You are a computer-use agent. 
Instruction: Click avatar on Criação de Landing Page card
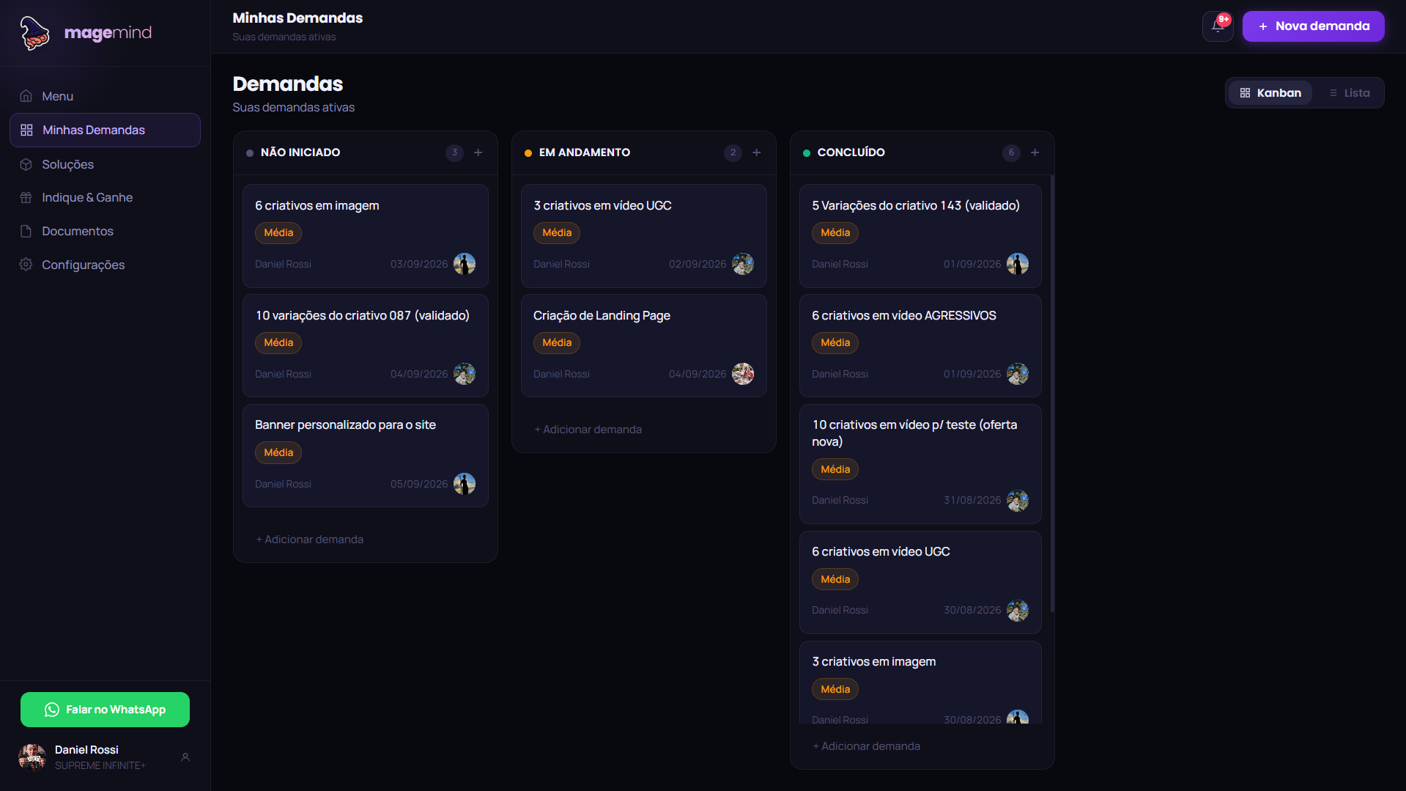743,374
